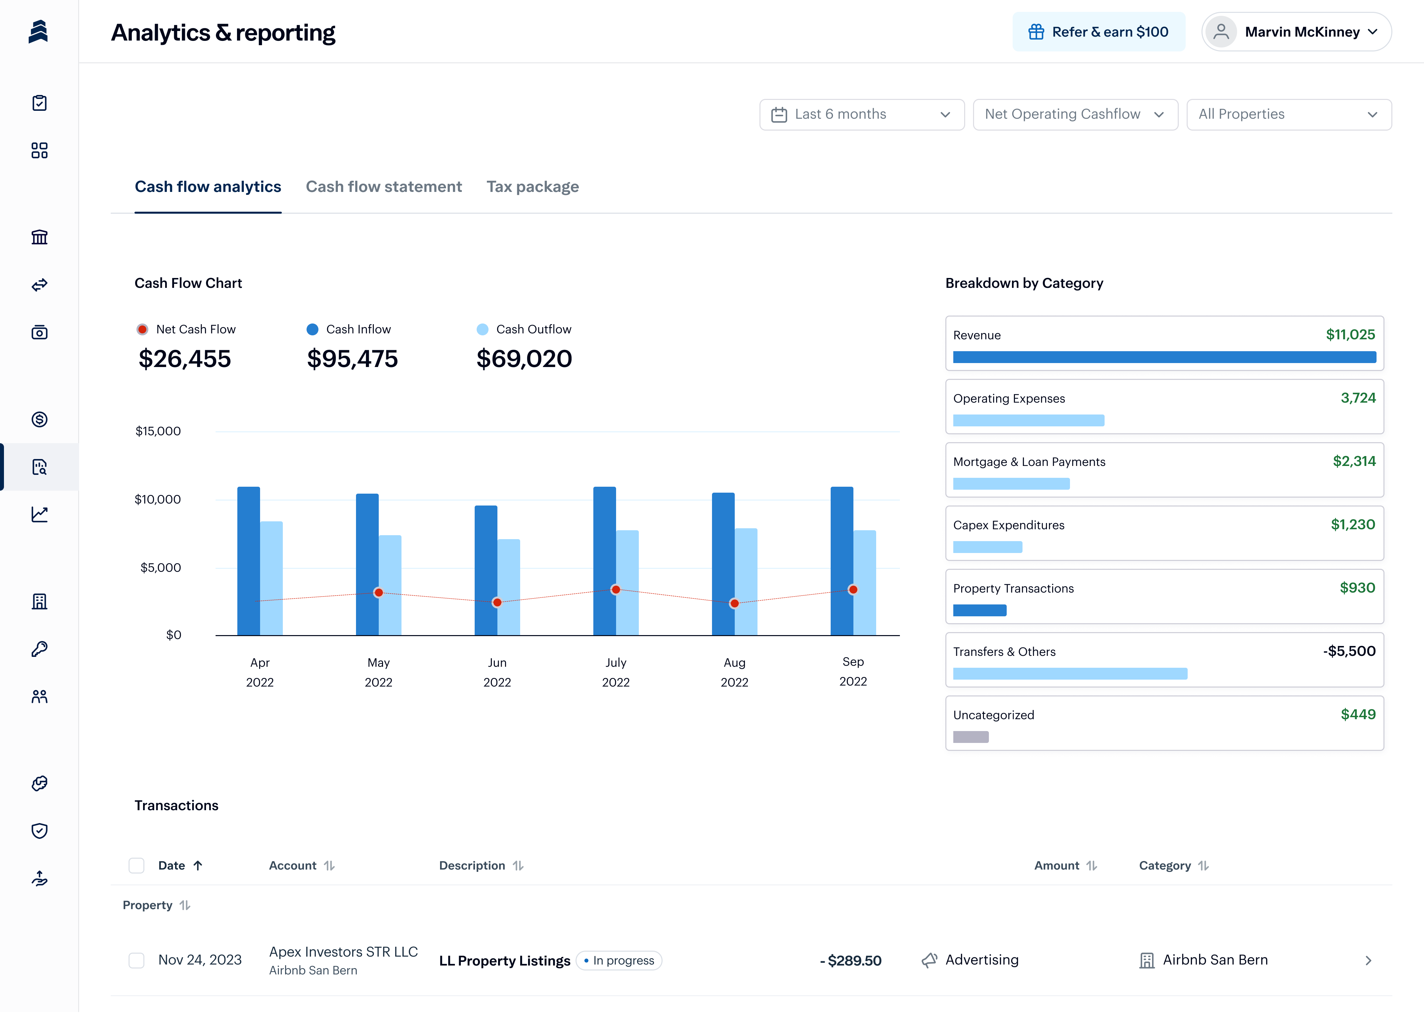Screen dimensions: 1424x1013
Task: Click the clipboard checklist sidebar icon
Action: (39, 103)
